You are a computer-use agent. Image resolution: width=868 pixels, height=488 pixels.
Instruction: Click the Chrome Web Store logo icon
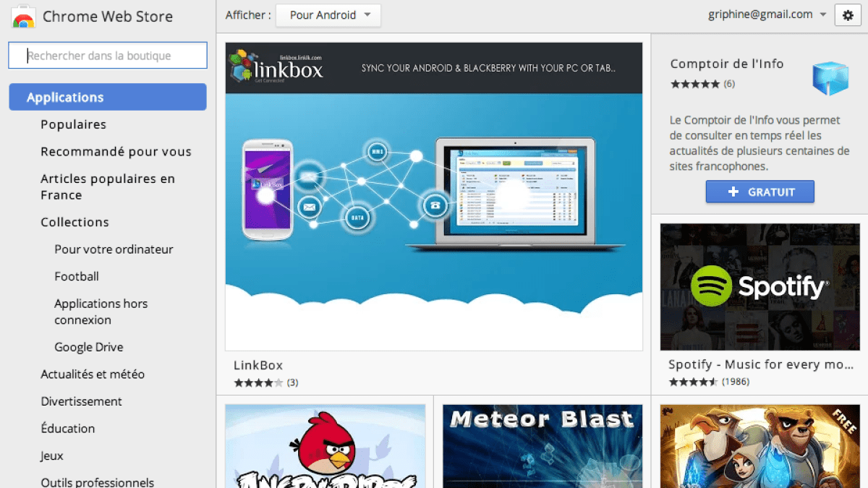(x=24, y=16)
